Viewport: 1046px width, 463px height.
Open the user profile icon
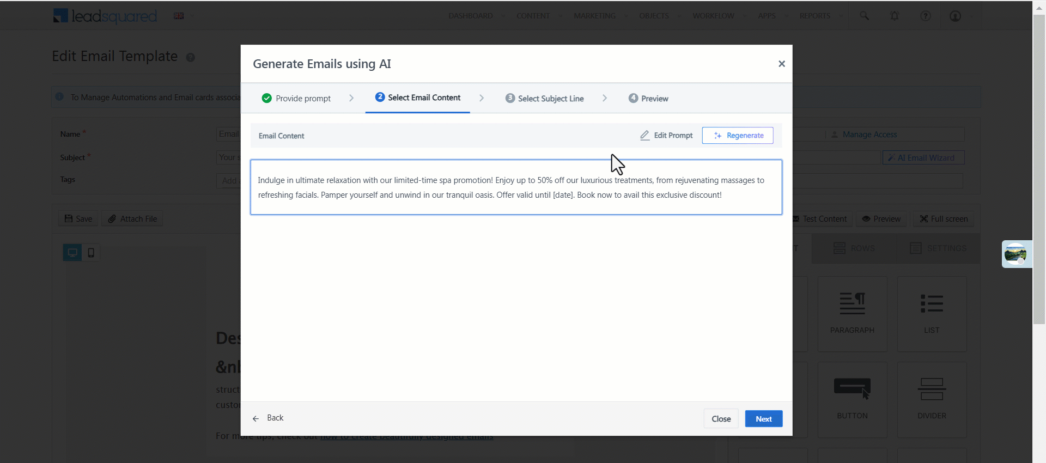(955, 16)
